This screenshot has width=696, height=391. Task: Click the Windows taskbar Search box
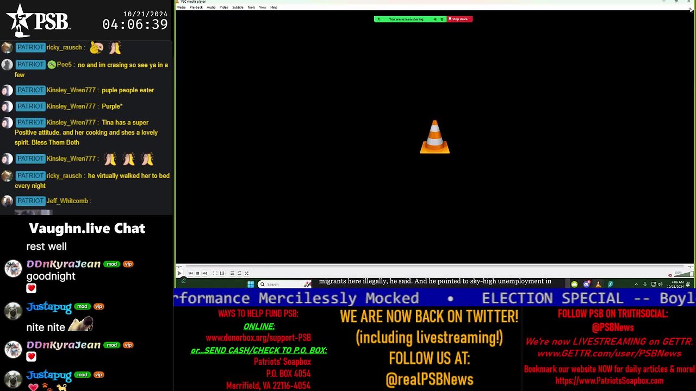coord(284,284)
